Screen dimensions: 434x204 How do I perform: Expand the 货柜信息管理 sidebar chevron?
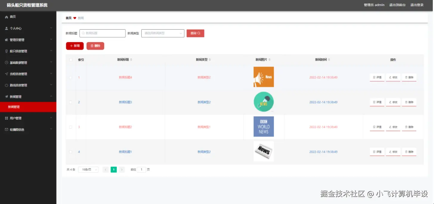point(51,73)
